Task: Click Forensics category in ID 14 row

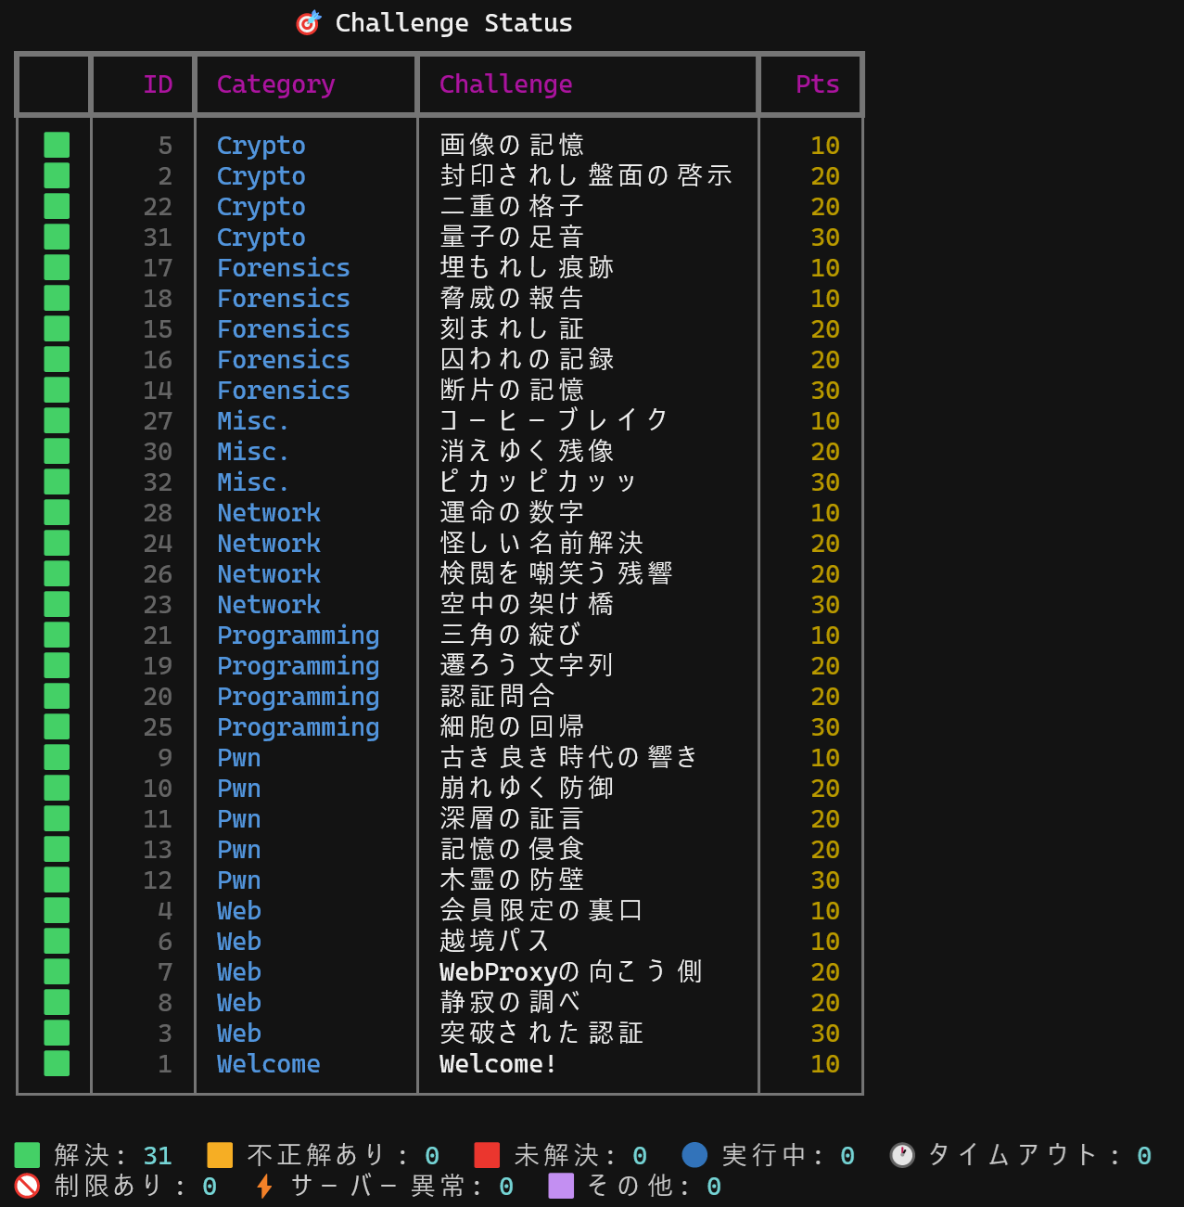Action: coord(284,390)
